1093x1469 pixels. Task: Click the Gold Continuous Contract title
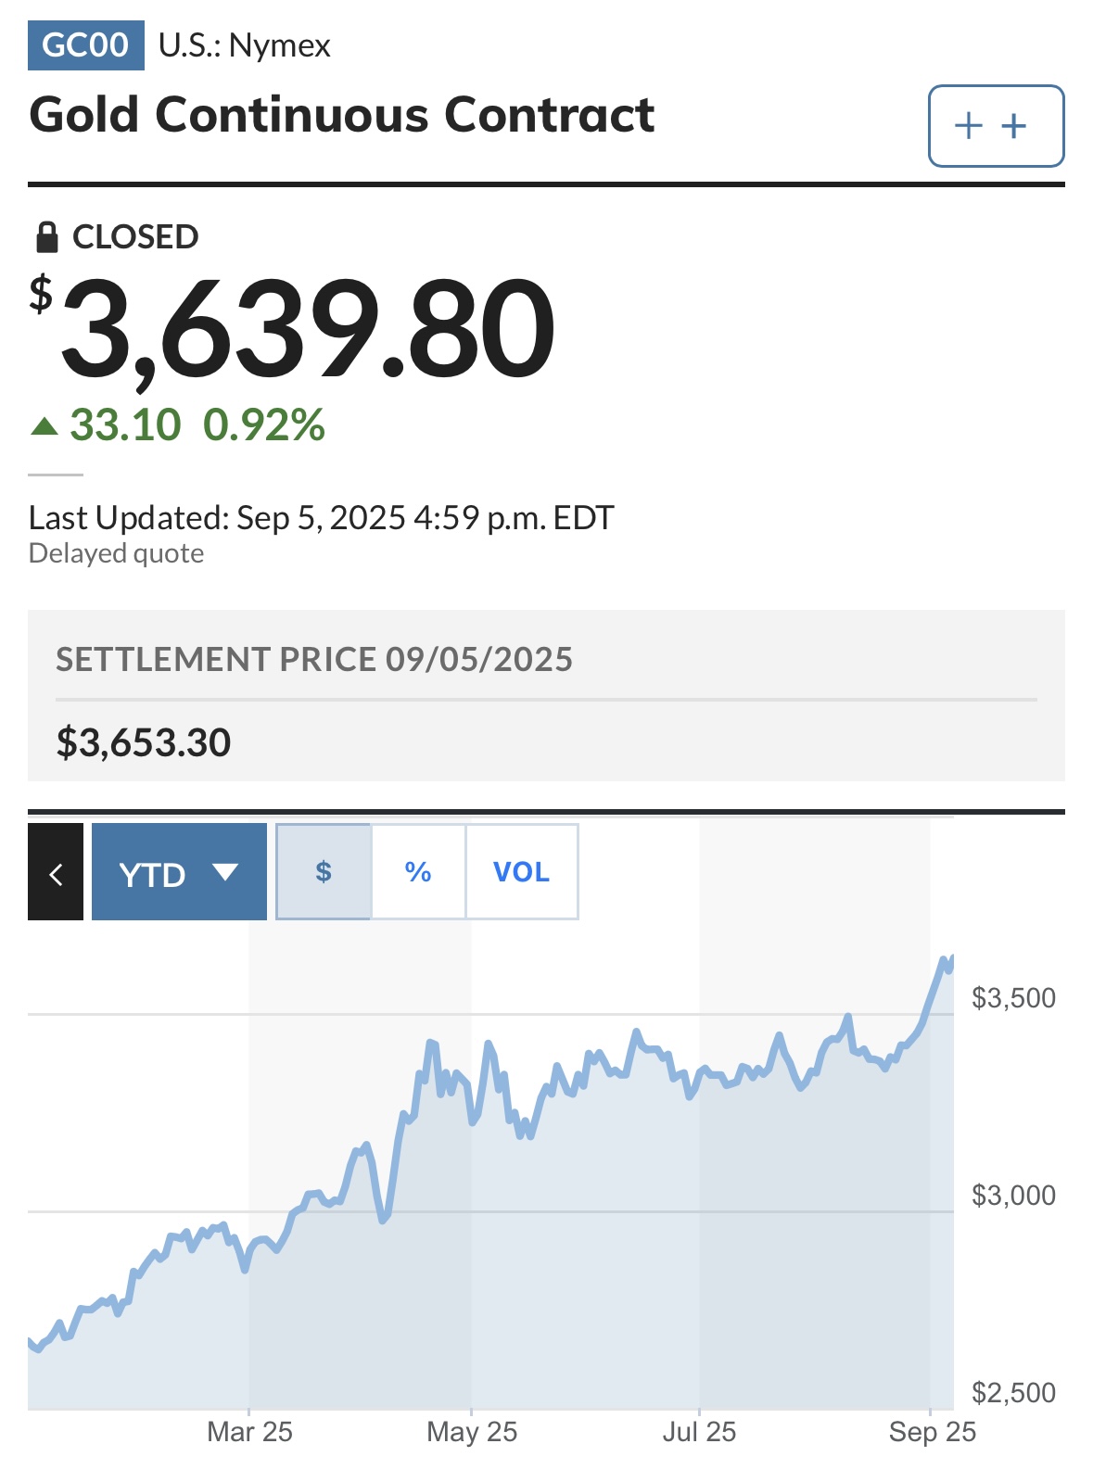(x=342, y=115)
